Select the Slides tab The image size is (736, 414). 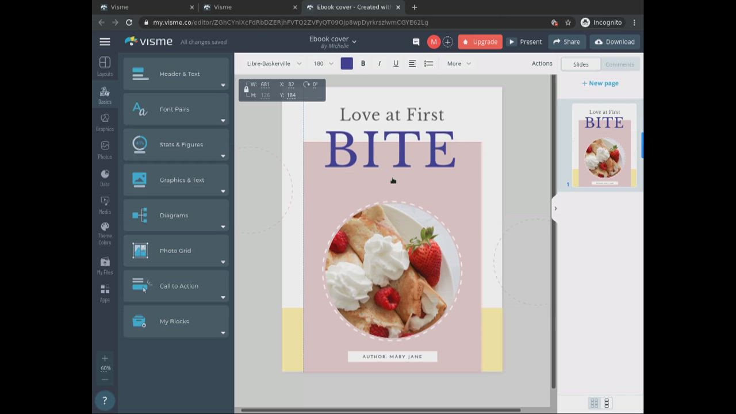[581, 64]
